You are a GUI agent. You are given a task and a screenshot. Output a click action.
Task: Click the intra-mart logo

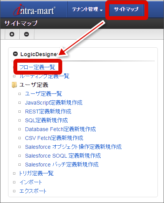pos(35,10)
